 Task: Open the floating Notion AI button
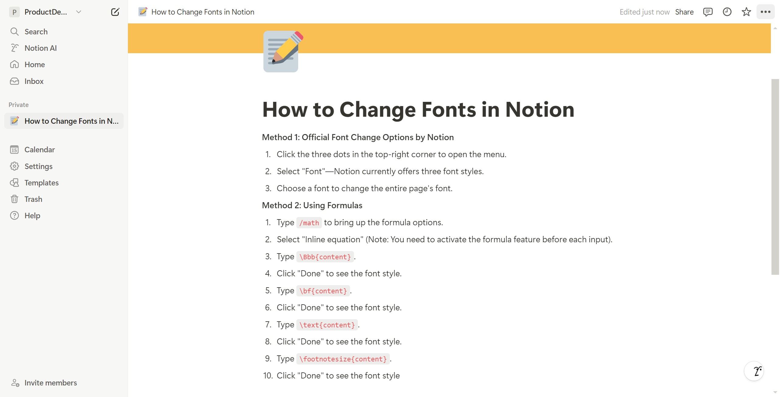pyautogui.click(x=754, y=371)
